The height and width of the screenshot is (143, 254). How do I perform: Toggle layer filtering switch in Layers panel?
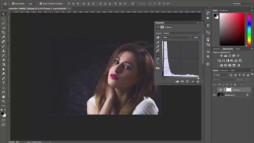click(252, 75)
